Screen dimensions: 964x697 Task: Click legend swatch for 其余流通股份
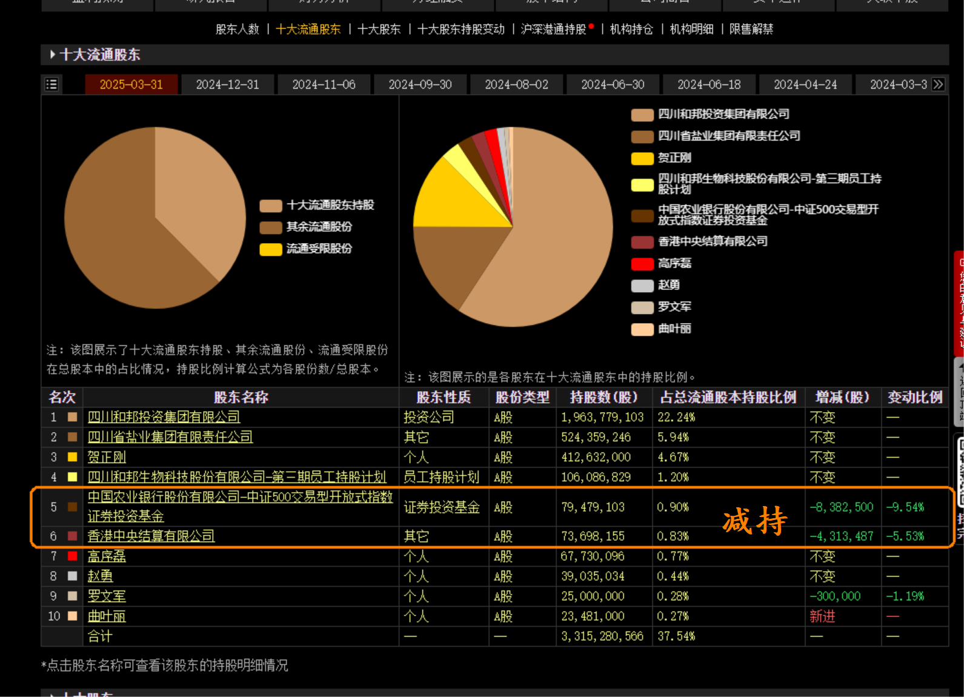pyautogui.click(x=271, y=227)
